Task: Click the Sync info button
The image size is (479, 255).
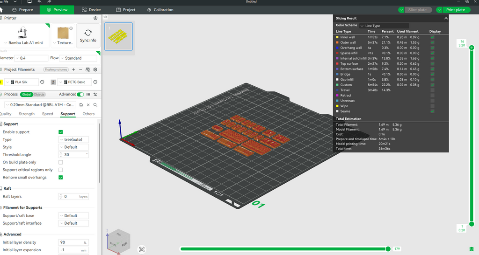Action: 88,36
